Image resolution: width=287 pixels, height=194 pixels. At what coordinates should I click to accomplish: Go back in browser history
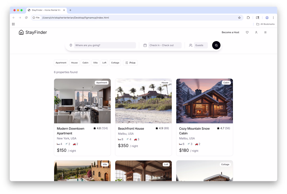tap(14, 18)
